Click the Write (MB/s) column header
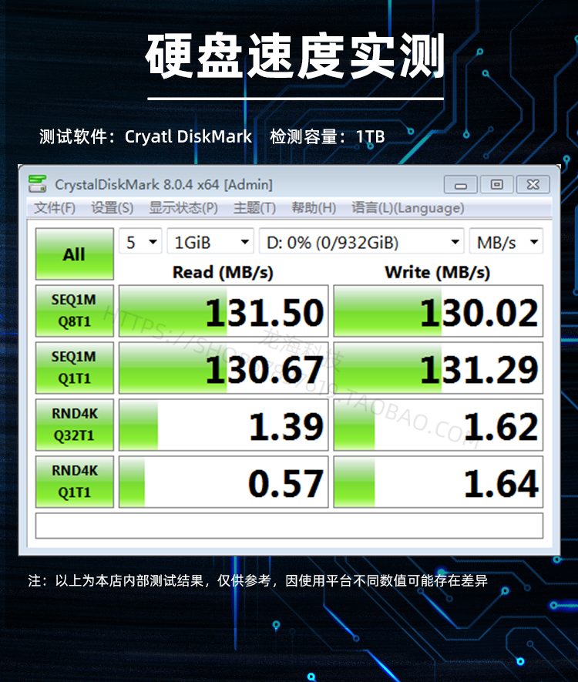 tap(438, 272)
